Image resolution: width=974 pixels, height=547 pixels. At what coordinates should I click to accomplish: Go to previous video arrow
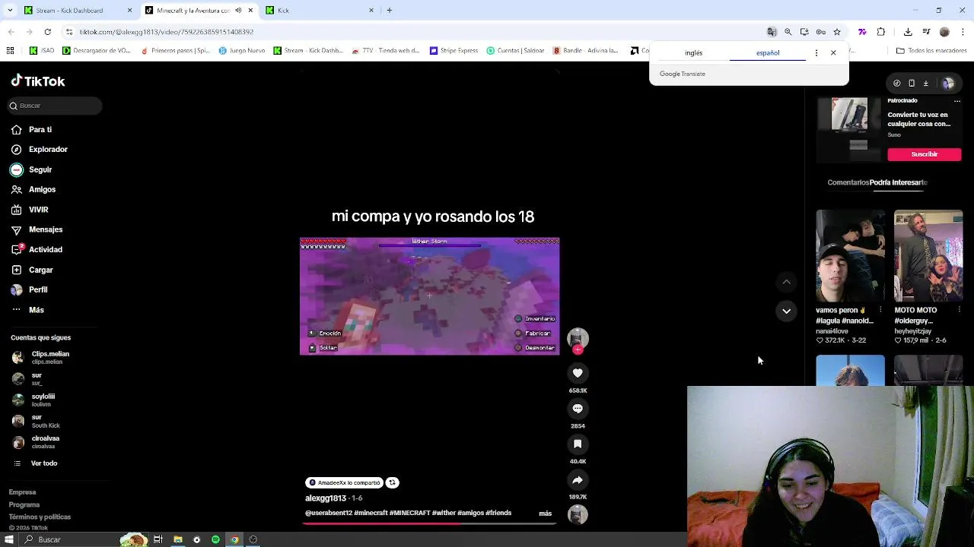click(786, 282)
